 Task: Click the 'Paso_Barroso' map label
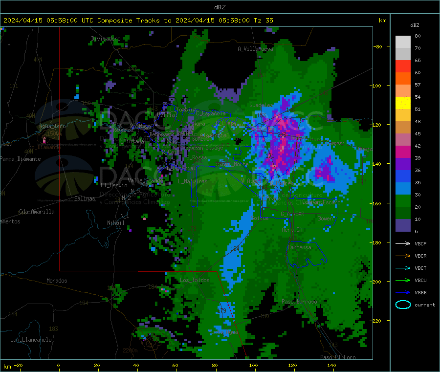(x=299, y=302)
